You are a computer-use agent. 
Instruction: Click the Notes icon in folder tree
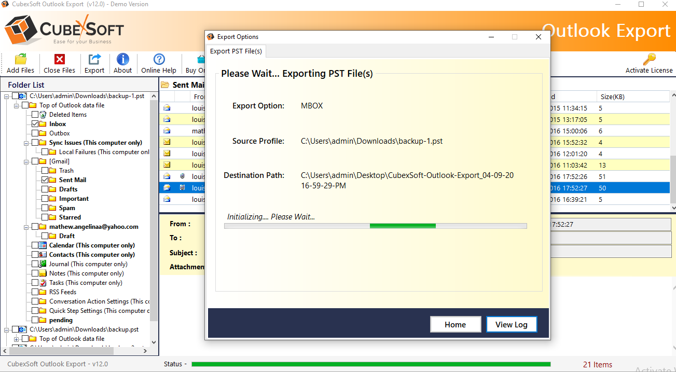43,273
